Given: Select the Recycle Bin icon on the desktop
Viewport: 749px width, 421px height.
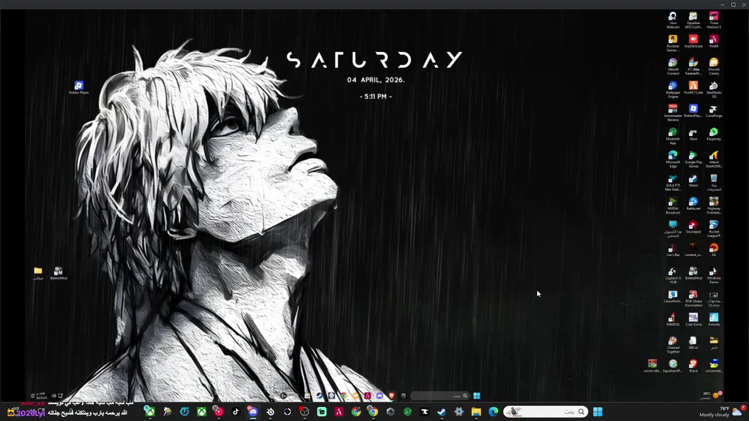Looking at the screenshot, I should point(714,182).
